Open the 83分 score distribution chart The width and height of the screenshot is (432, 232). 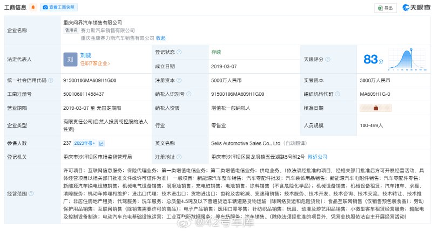click(408, 59)
